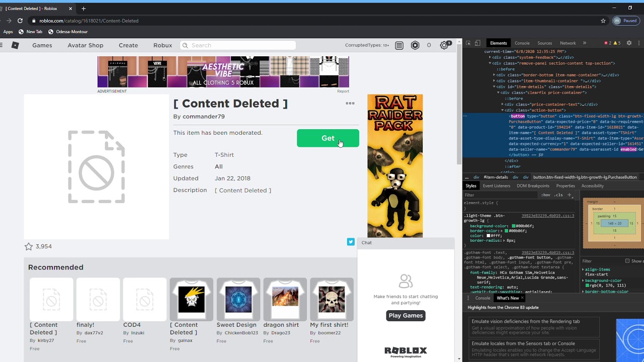Close the Content Deleted browser tab
644x362 pixels.
[x=71, y=9]
